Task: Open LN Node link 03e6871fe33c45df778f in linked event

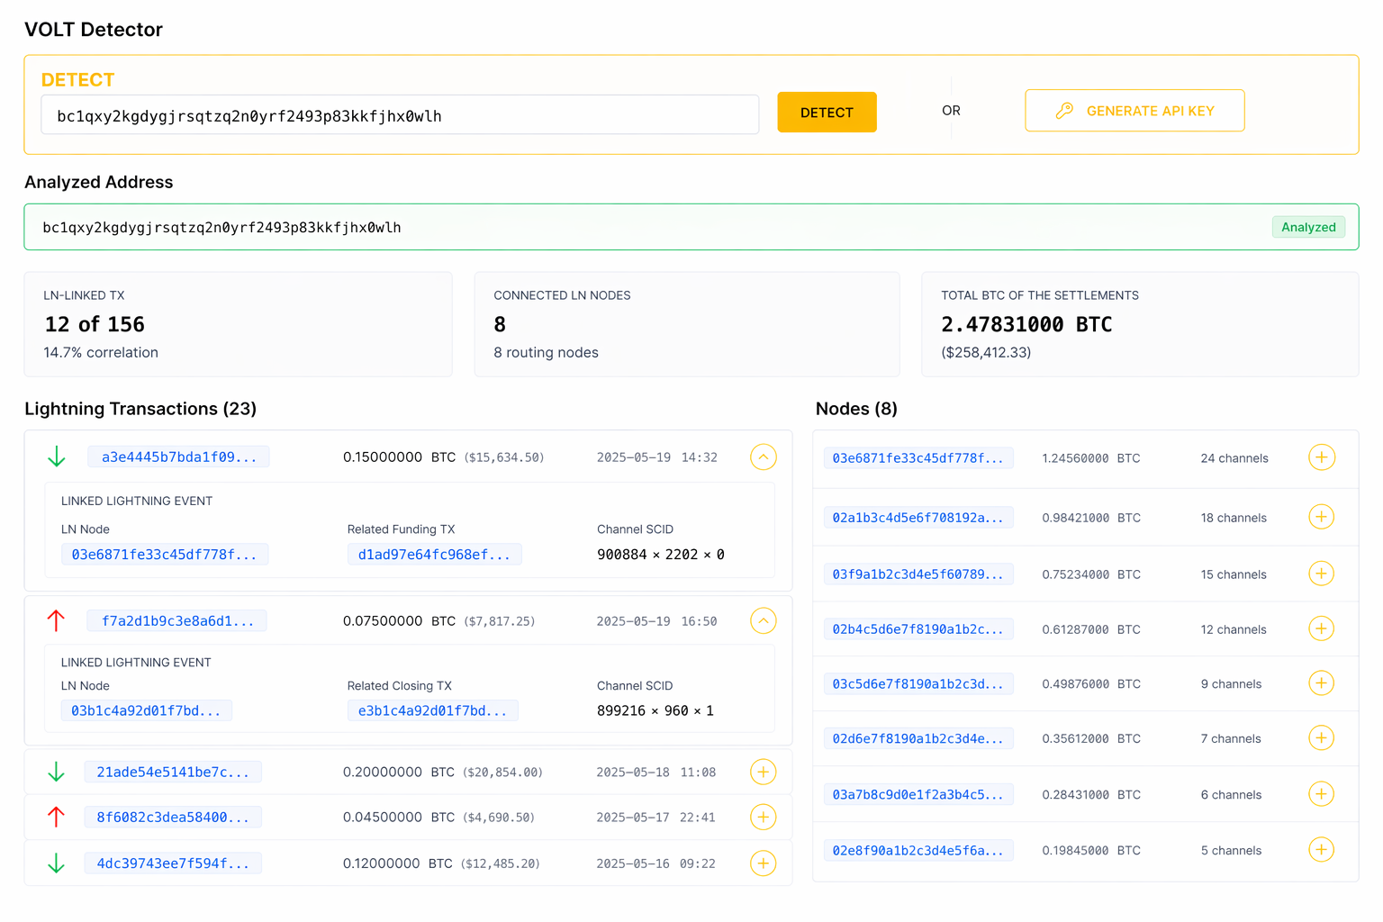Action: [165, 555]
